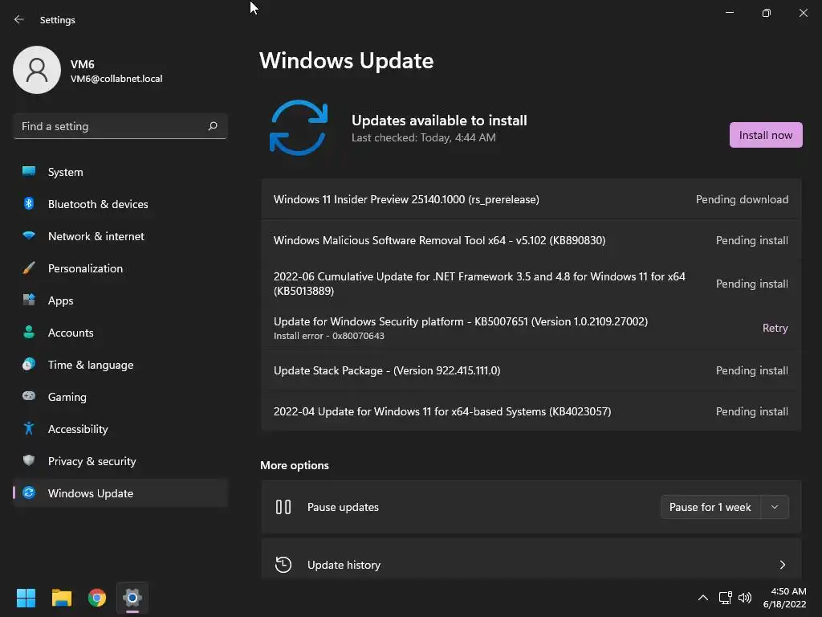Viewport: 822px width, 617px height.
Task: Click the network tray icon
Action: coord(725,598)
